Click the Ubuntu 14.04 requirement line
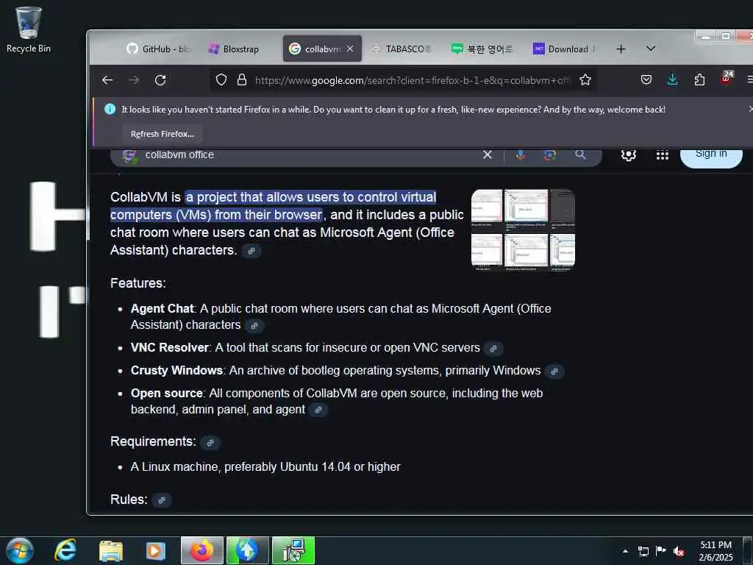 click(265, 466)
